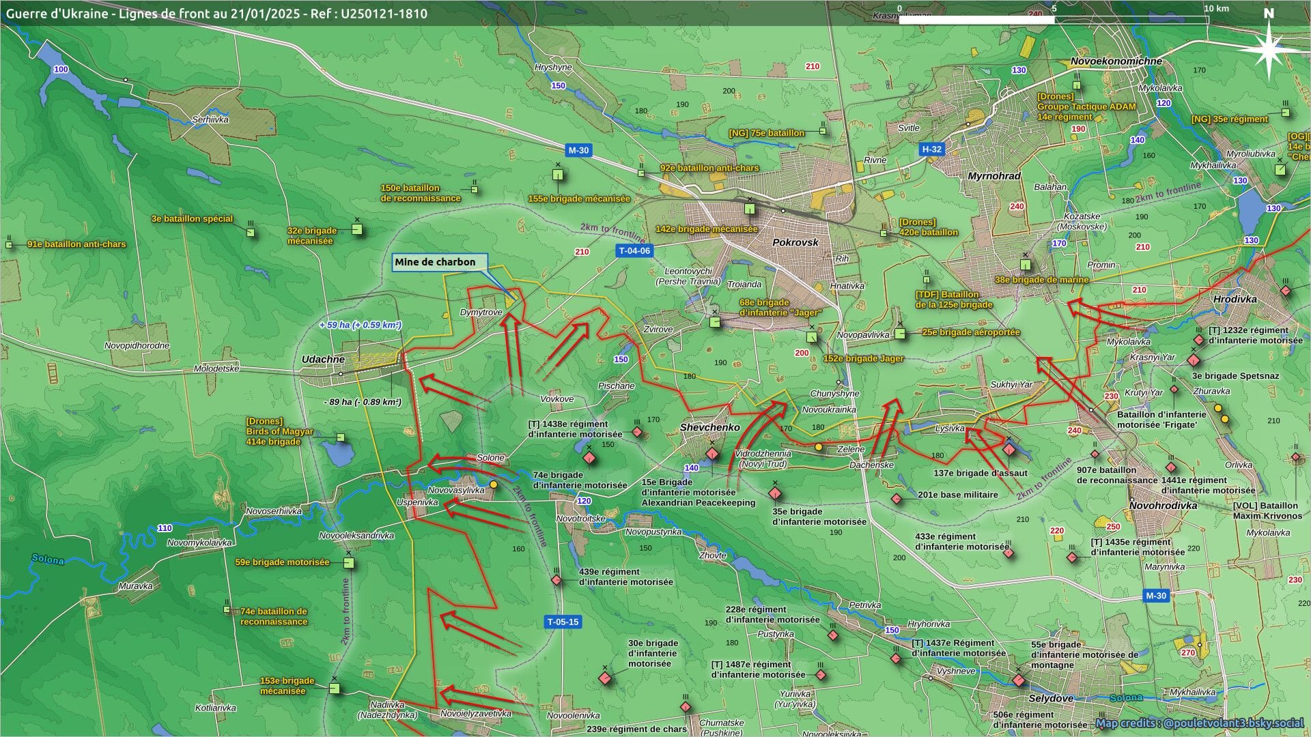Click the north compass star icon
This screenshot has width=1311, height=737.
coord(1269,49)
